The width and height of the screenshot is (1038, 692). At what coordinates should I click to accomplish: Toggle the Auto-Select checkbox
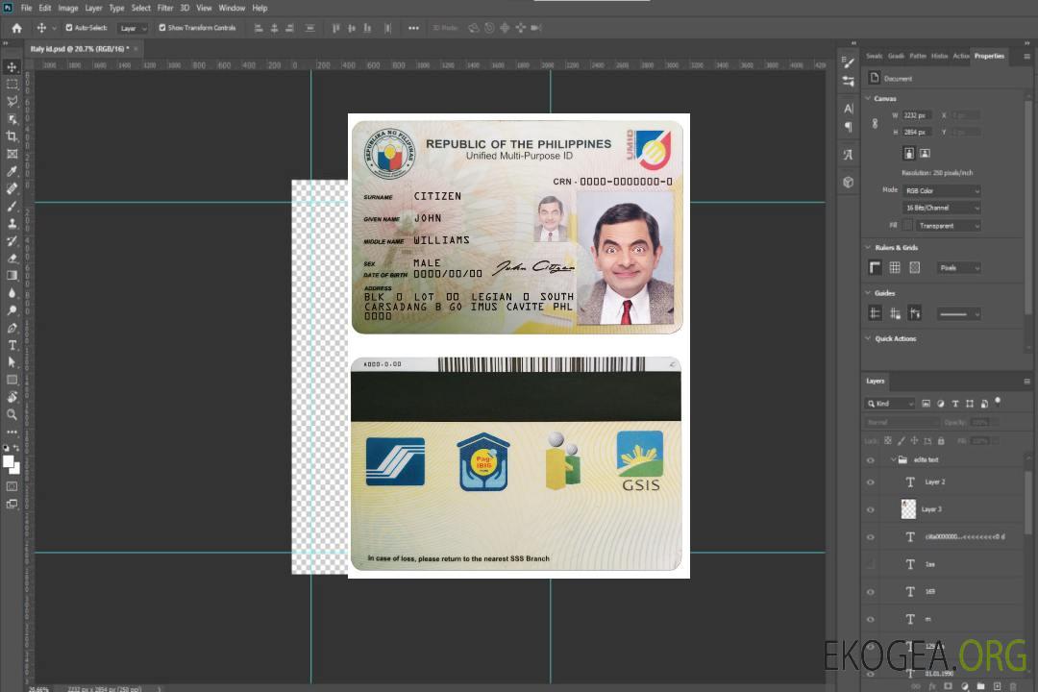pyautogui.click(x=69, y=28)
